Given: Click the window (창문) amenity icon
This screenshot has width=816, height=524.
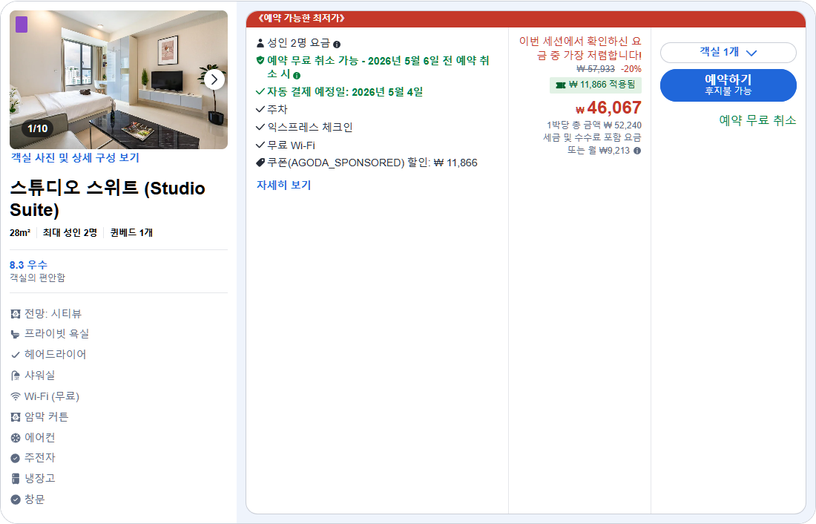Looking at the screenshot, I should [12, 500].
